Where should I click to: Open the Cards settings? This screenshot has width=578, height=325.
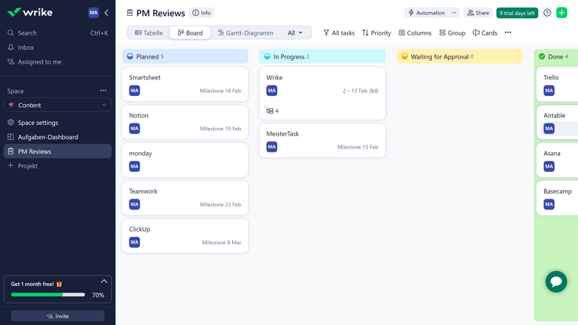[485, 32]
